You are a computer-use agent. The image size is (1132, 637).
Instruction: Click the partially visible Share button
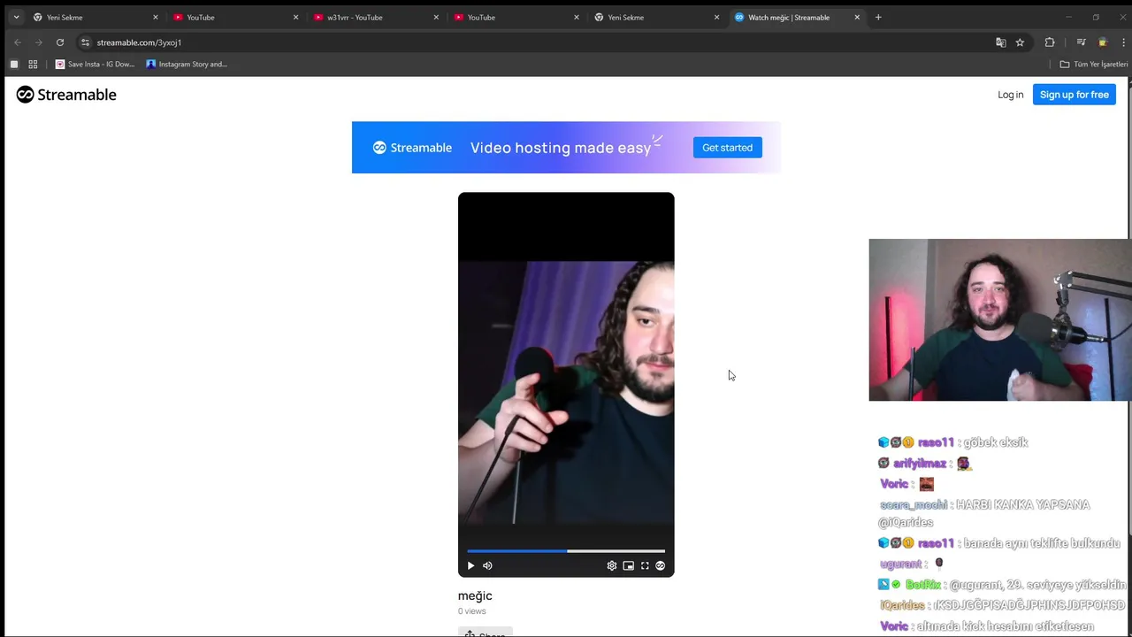485,632
